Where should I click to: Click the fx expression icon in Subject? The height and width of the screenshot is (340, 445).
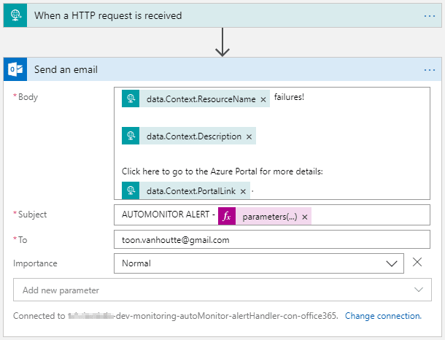point(227,216)
